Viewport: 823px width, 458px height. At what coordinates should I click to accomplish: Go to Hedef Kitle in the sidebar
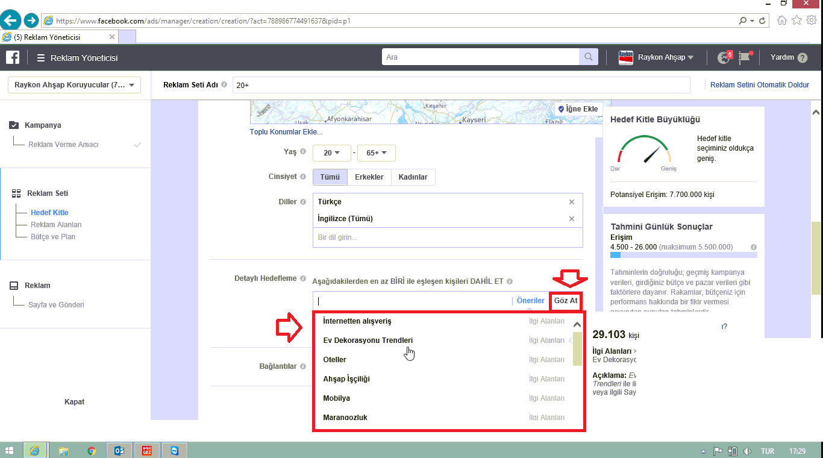pyautogui.click(x=49, y=213)
